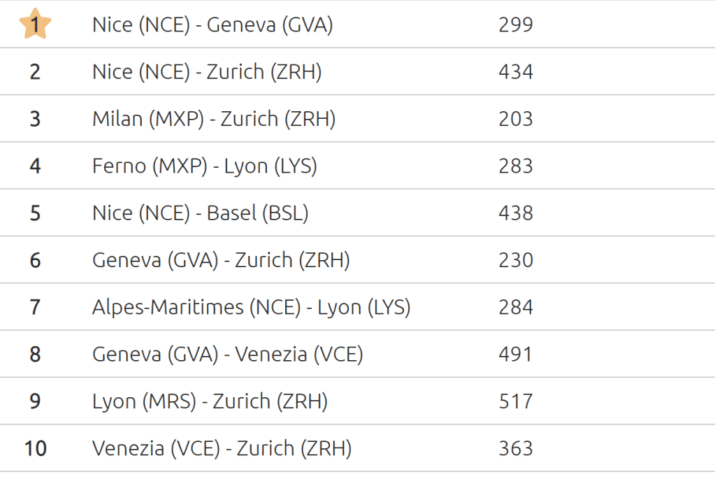Open the Ferno (MXP) - Lyon (LYS) route
This screenshot has height=479, width=715.
coord(205,166)
